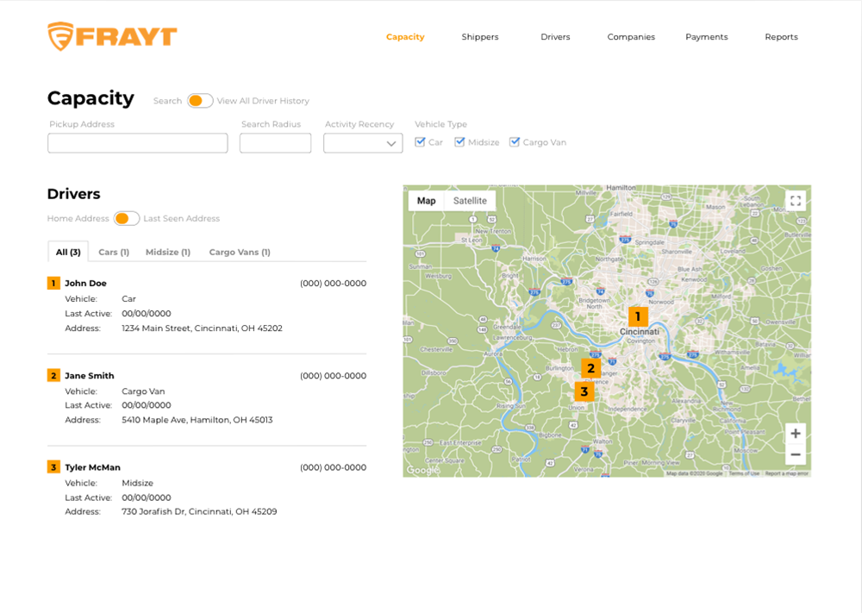Click number 1 badge beside John Doe
862x613 pixels.
click(x=53, y=283)
